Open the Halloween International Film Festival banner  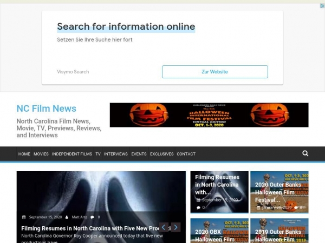209,115
